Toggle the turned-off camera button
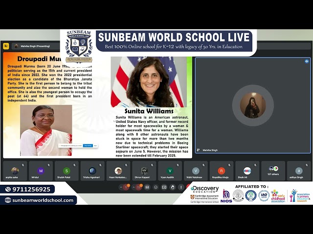Viewport: 313px width, 234px height. coord(139,187)
